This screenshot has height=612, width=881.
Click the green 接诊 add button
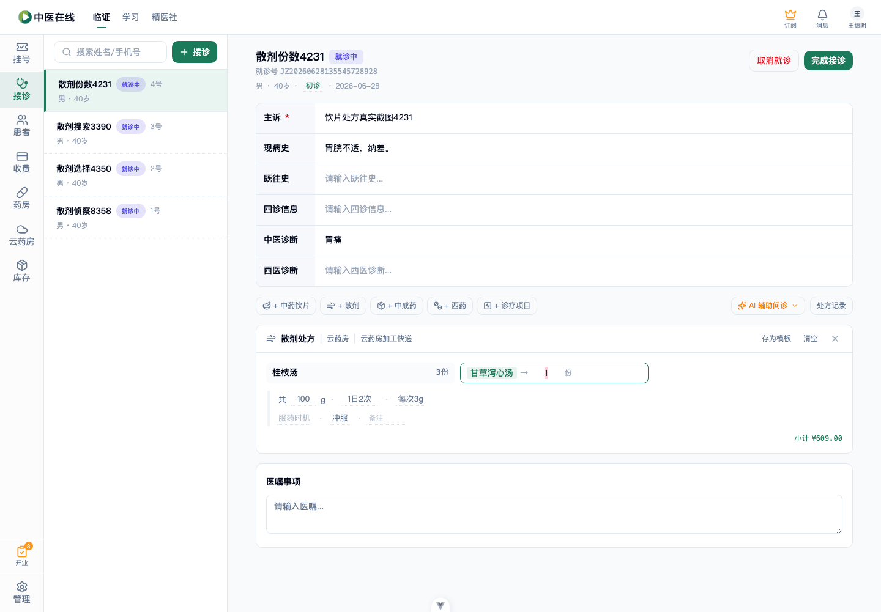195,52
